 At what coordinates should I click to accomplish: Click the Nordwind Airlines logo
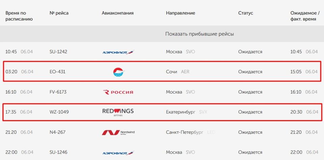(x=118, y=132)
